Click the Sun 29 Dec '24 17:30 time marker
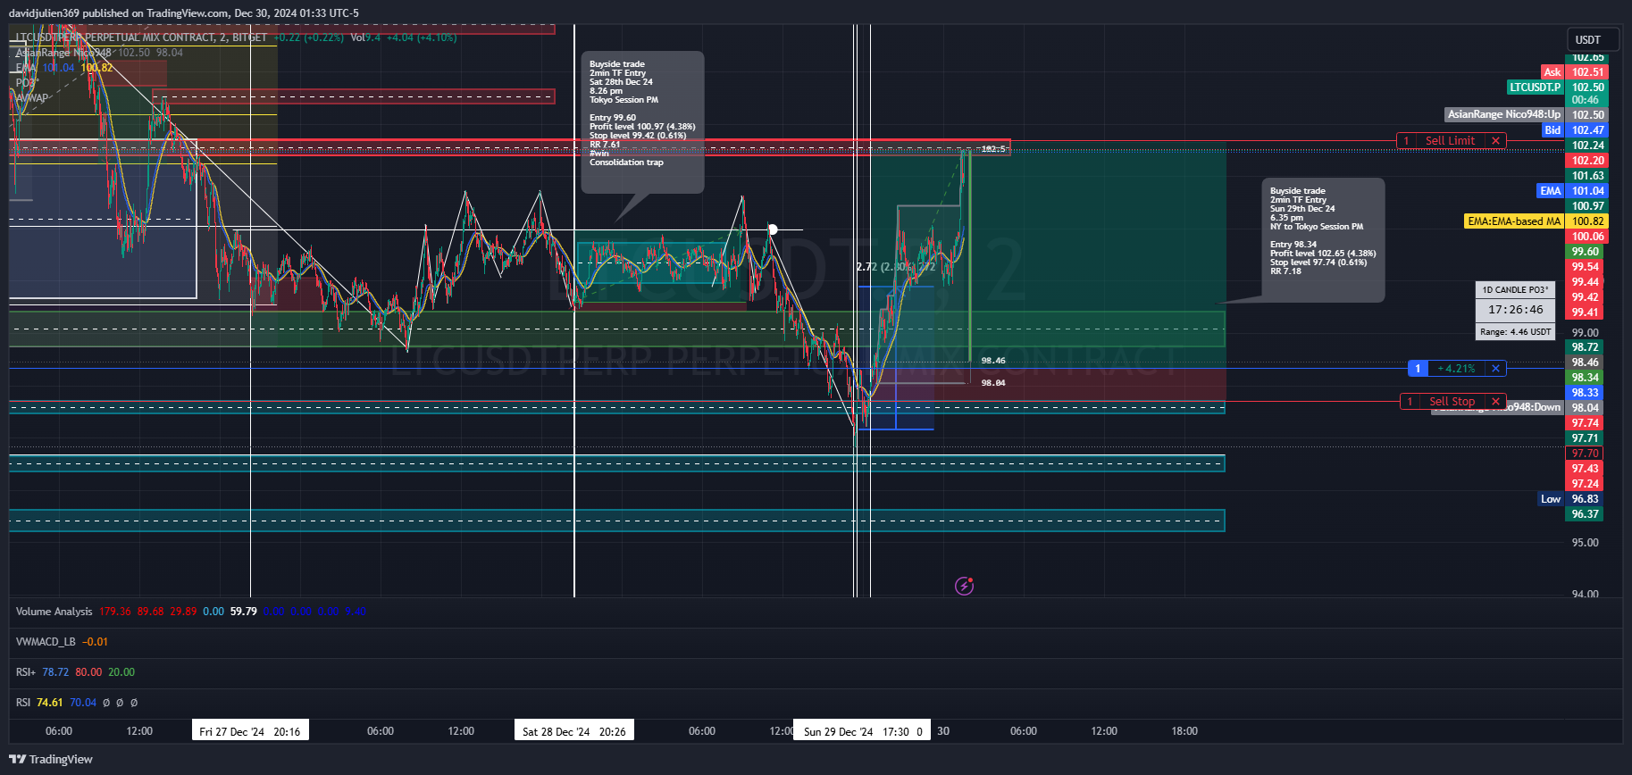Screen dimensions: 1632x775 pos(863,731)
